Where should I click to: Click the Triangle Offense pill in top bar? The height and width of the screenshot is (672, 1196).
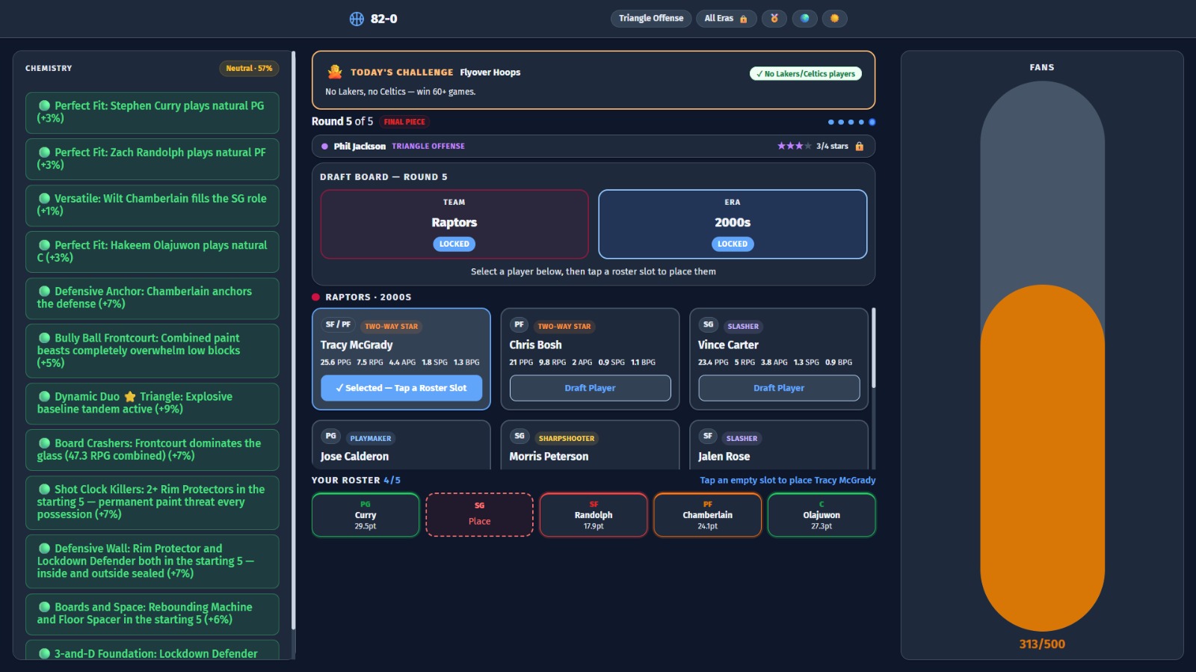pos(651,19)
